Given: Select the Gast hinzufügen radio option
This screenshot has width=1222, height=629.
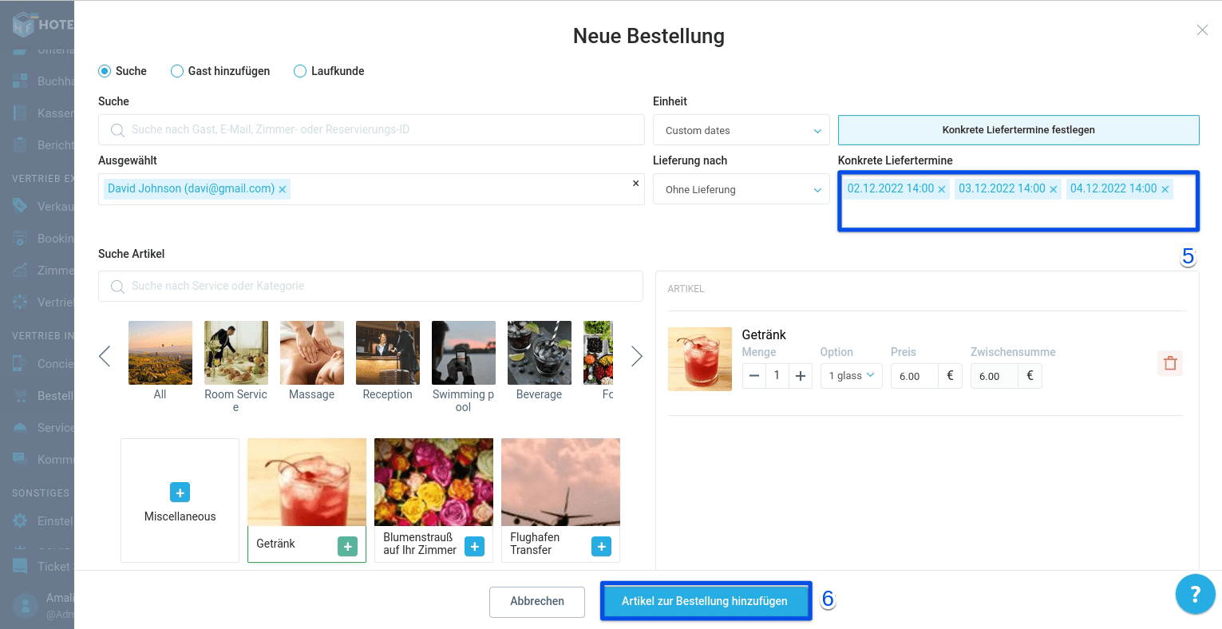Looking at the screenshot, I should [x=177, y=71].
